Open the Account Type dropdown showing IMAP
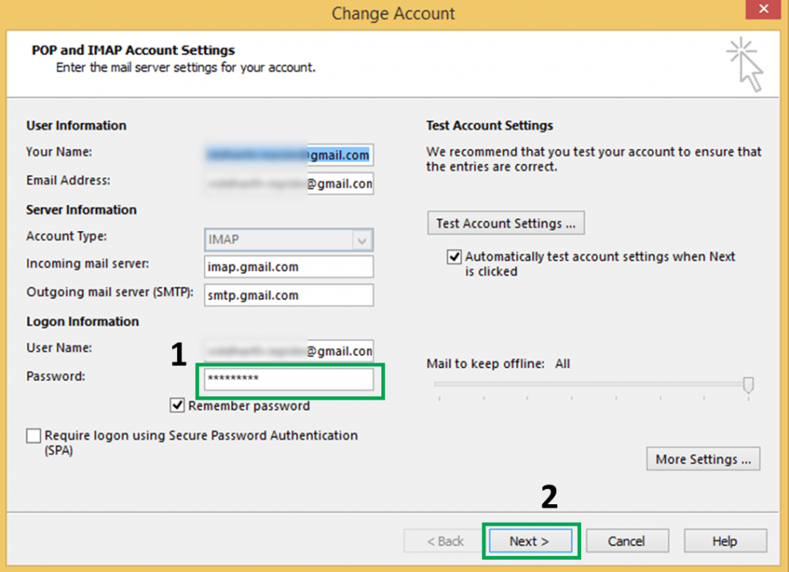This screenshot has height=572, width=789. pos(362,239)
